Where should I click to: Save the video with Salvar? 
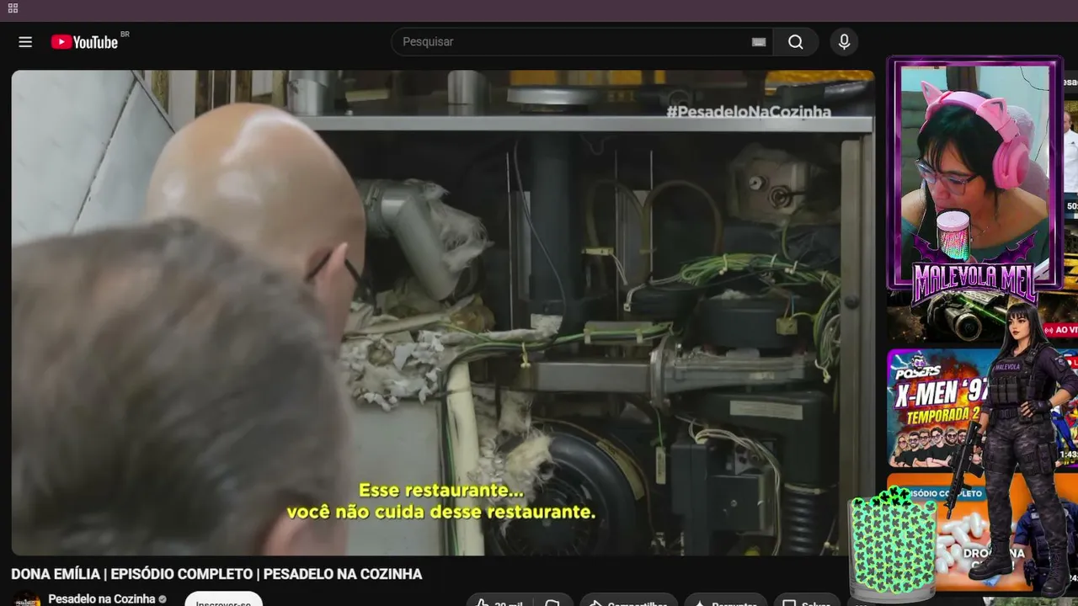click(808, 603)
